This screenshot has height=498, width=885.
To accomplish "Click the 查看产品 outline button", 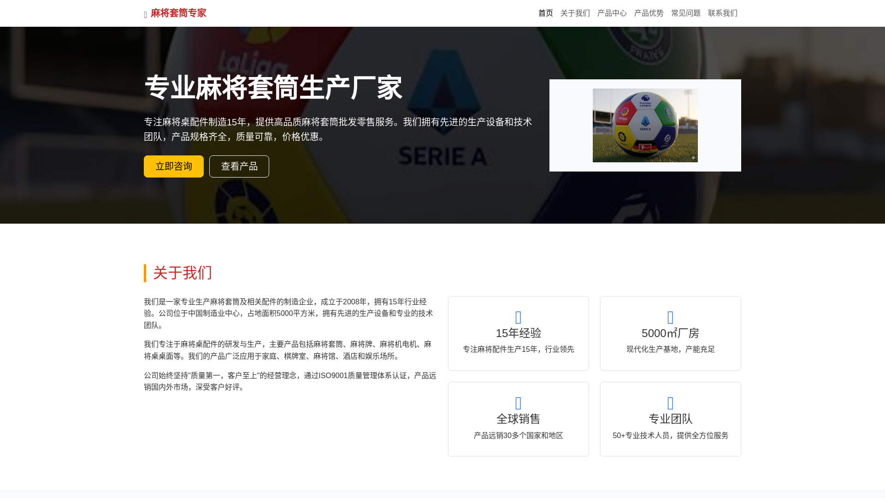I will (x=239, y=166).
